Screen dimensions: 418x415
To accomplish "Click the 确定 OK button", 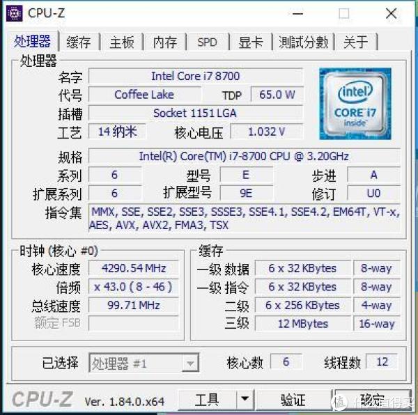I will pyautogui.click(x=373, y=400).
